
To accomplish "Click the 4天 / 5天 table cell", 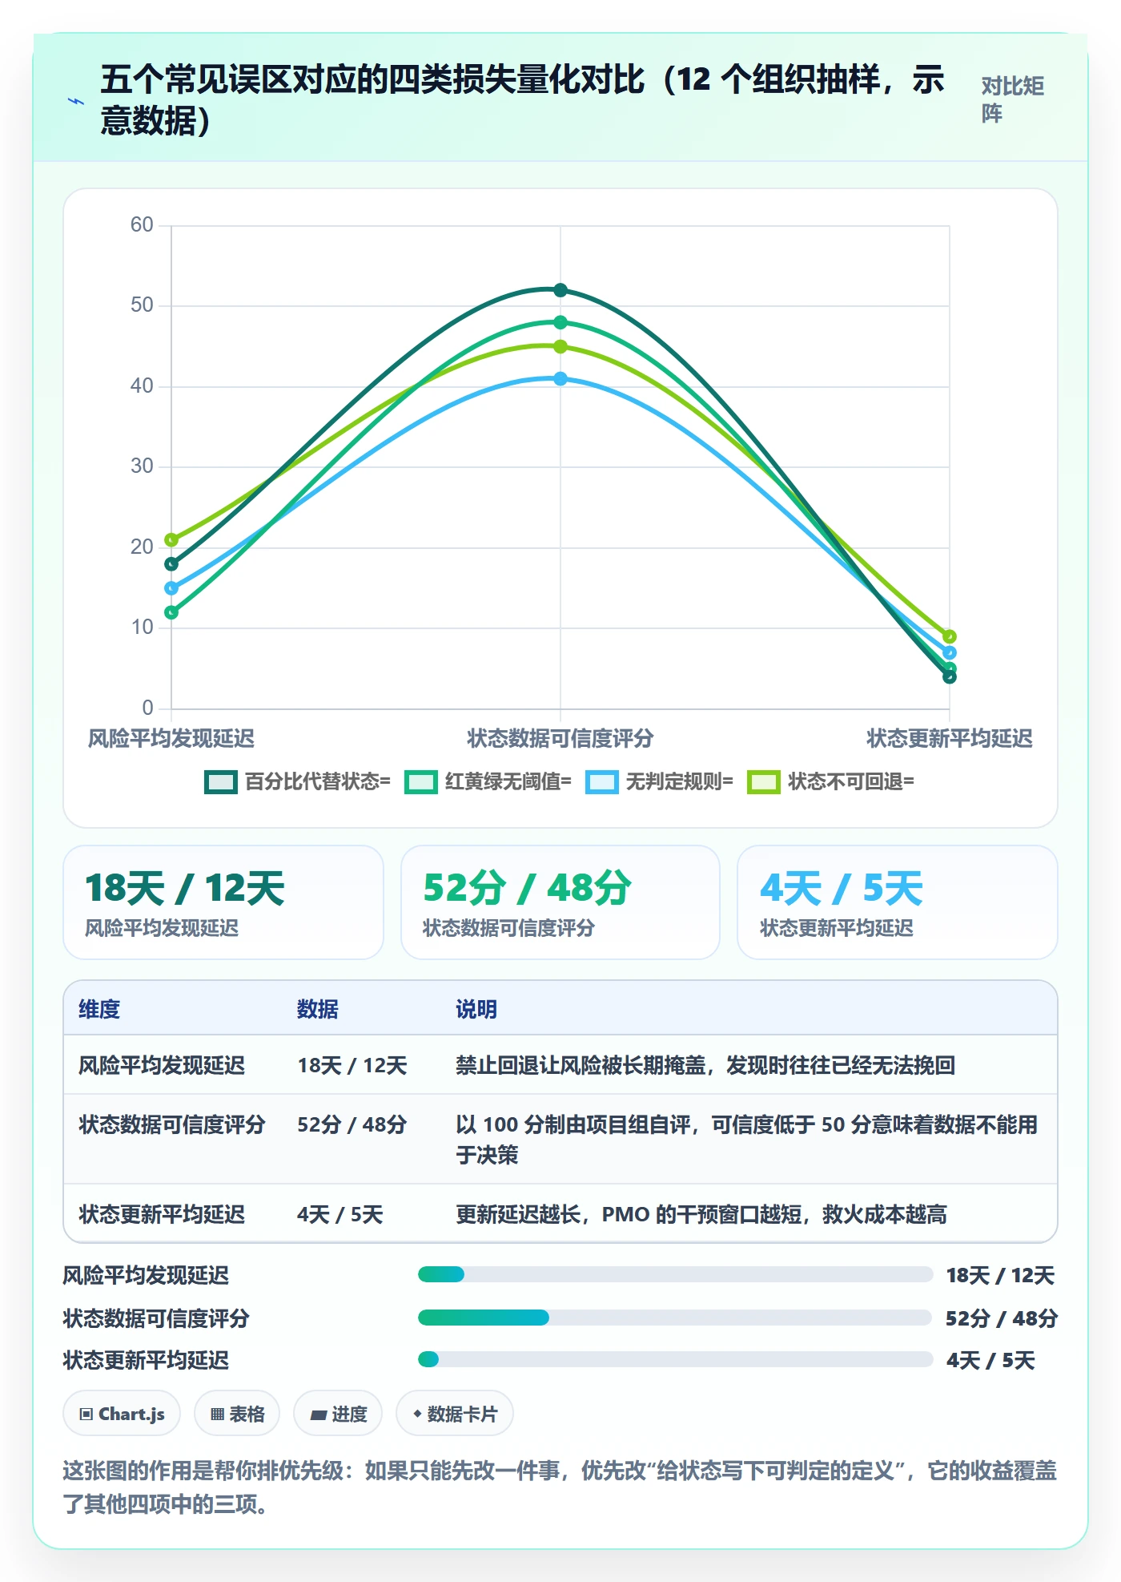I will tap(340, 1214).
